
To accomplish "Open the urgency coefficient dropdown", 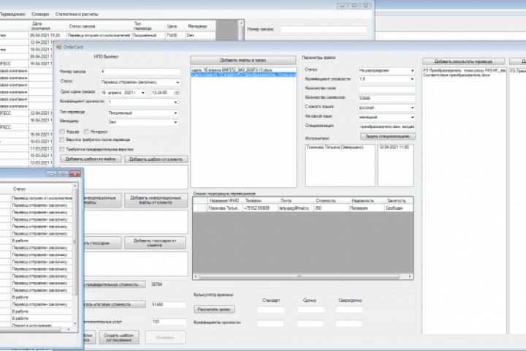I will 175,102.
